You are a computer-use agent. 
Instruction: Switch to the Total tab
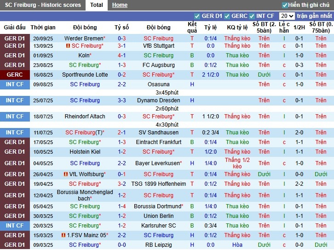pyautogui.click(x=96, y=5)
